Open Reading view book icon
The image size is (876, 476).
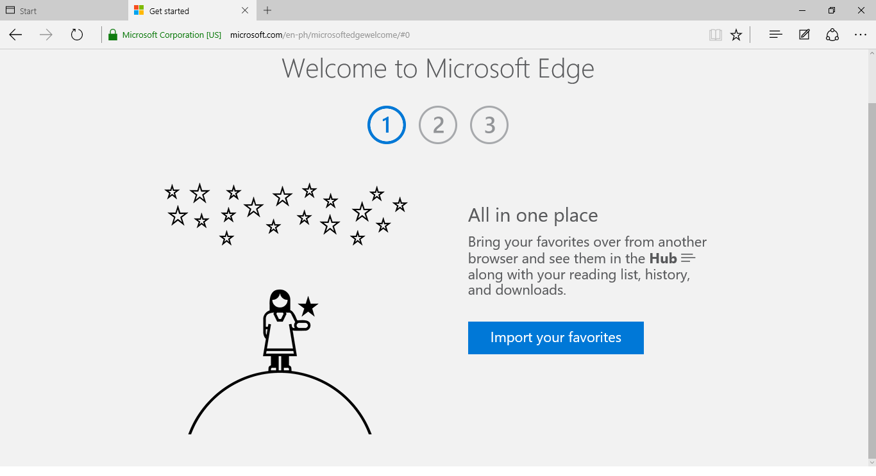(715, 35)
